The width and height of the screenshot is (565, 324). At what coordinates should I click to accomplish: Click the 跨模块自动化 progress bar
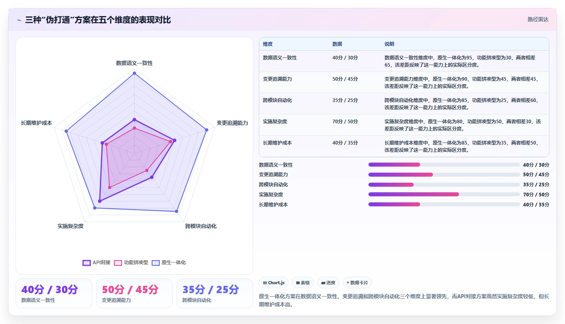[444, 185]
